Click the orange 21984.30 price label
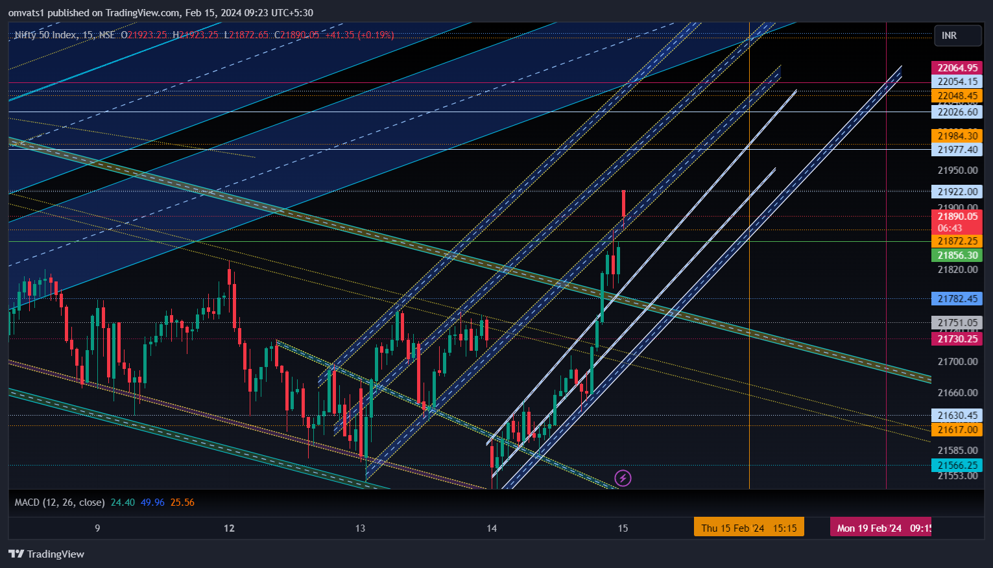Image resolution: width=993 pixels, height=568 pixels. coord(957,136)
